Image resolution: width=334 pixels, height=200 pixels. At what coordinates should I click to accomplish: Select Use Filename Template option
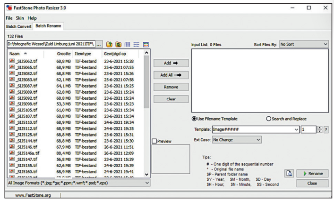(x=194, y=119)
